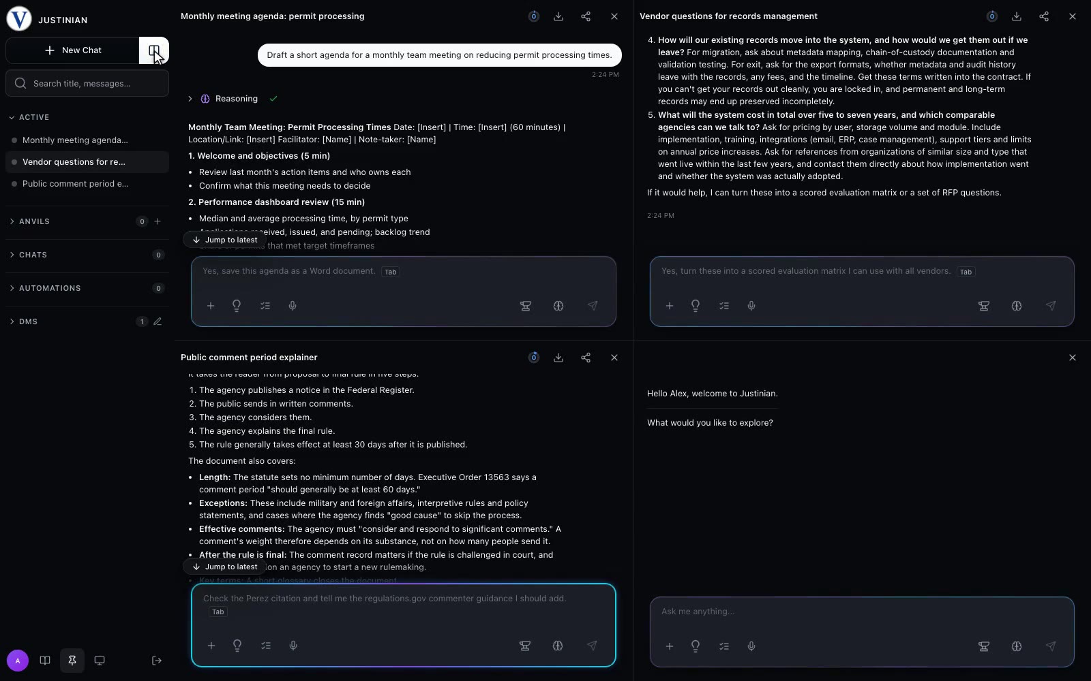Click the microphone icon in the Monthly meeting input
The height and width of the screenshot is (681, 1091).
tap(293, 306)
